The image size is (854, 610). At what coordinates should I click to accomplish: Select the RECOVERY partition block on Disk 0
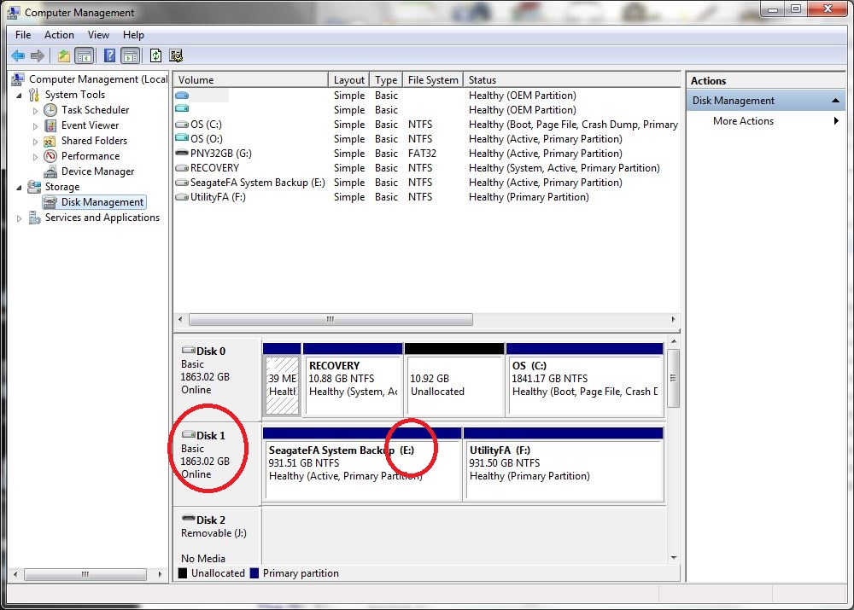tap(353, 380)
